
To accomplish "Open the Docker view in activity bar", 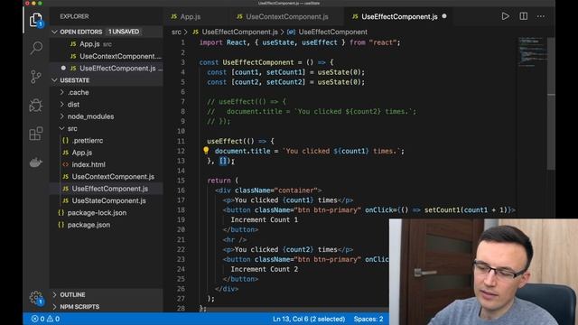I will 36,162.
